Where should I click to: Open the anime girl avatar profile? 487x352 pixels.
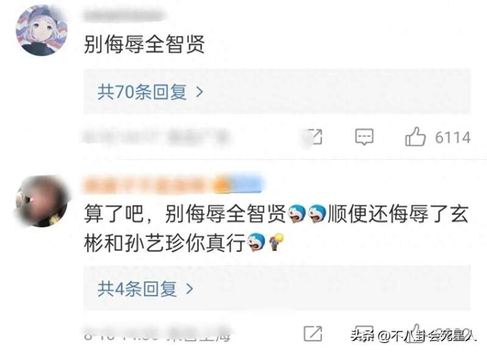pyautogui.click(x=42, y=30)
